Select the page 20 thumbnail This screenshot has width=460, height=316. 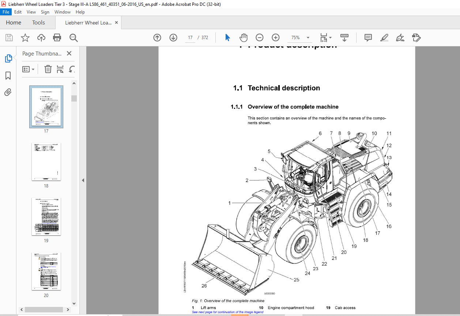46,271
